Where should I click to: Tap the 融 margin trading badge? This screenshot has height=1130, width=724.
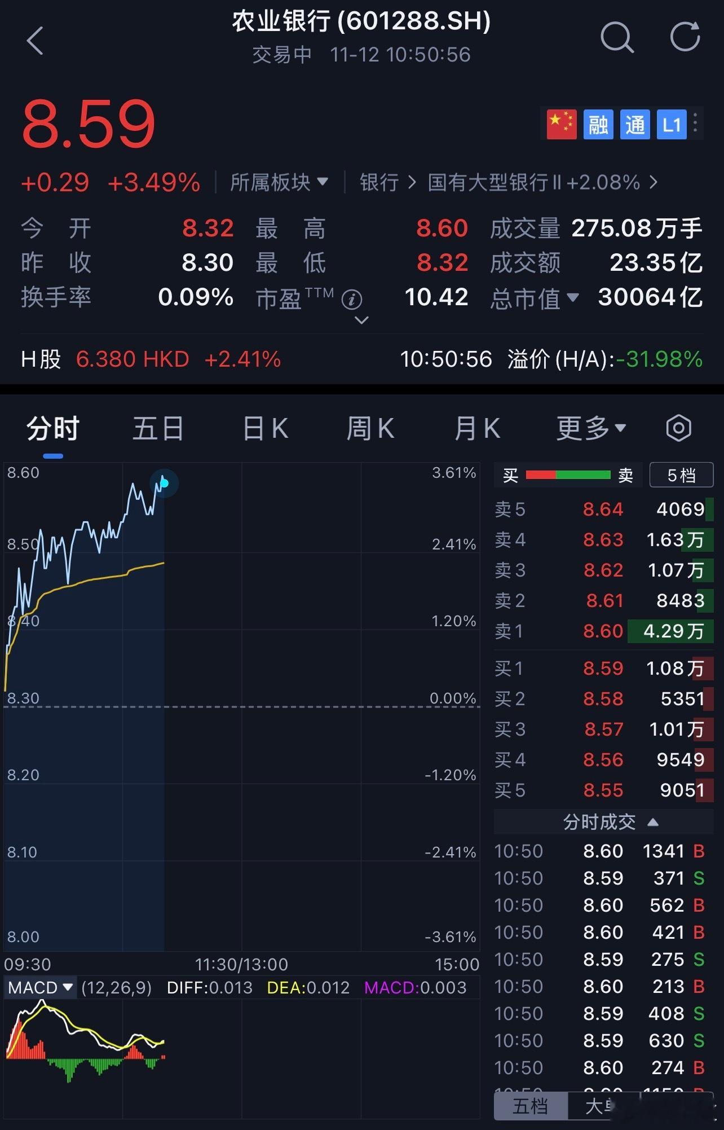coord(598,124)
